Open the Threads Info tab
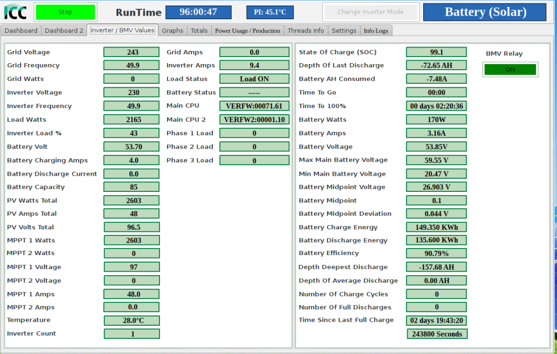Screen dimensions: 557x354 tap(306, 31)
